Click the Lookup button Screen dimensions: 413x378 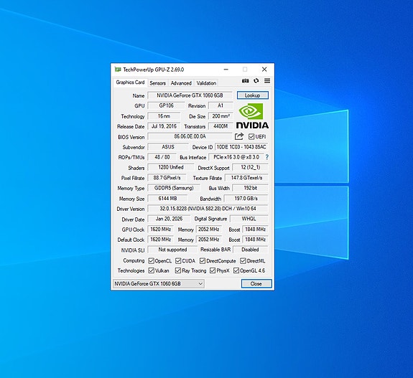coord(253,95)
